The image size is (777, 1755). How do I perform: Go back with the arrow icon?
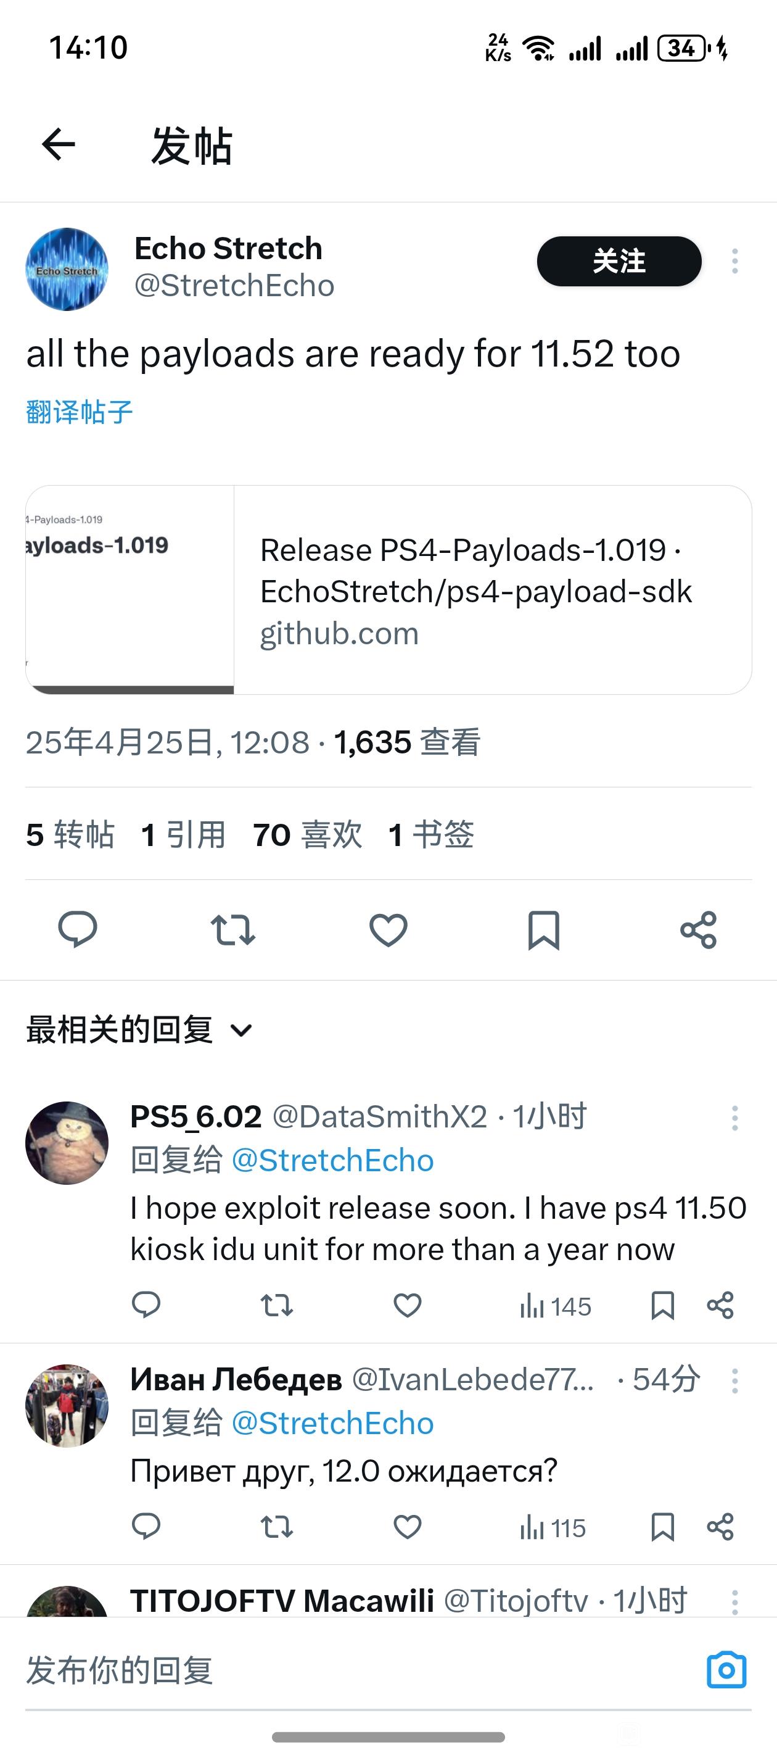coord(59,144)
